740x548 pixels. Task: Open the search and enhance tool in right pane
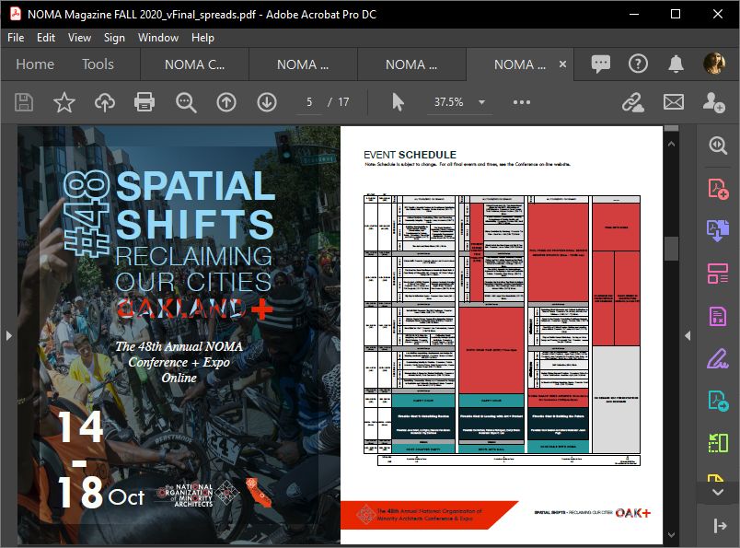(718, 146)
